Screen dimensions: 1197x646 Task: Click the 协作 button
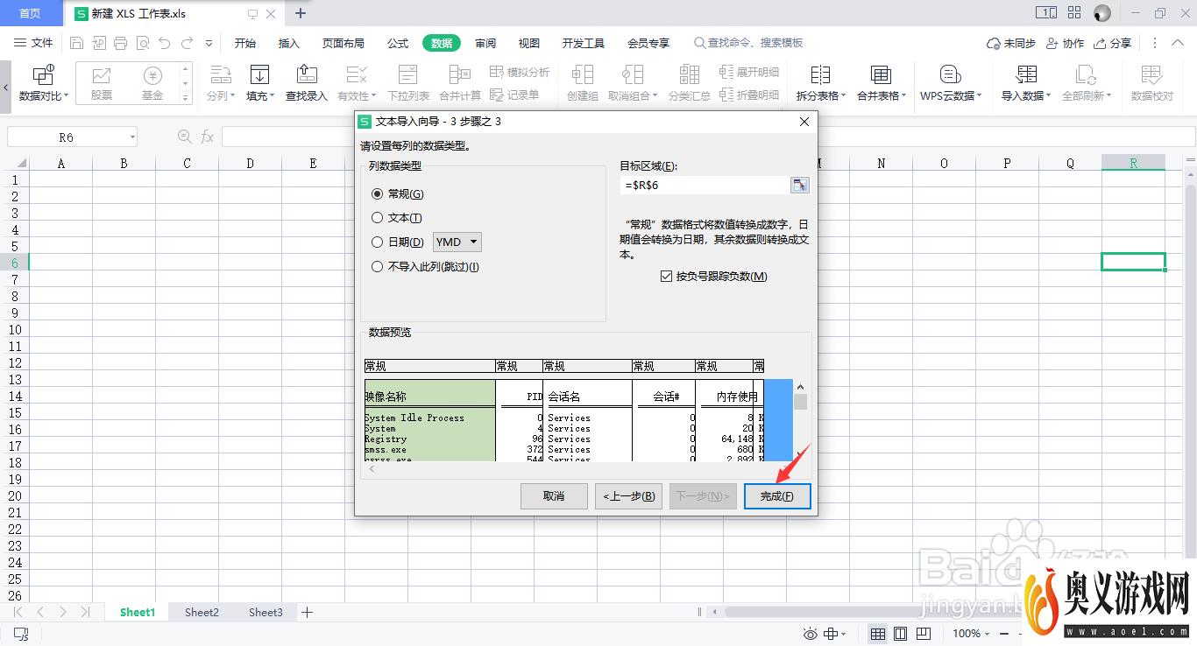(x=1065, y=43)
